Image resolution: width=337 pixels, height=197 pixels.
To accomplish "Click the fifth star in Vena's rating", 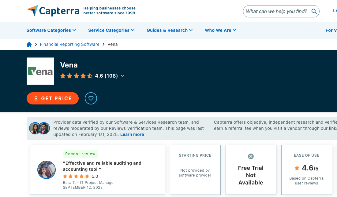I will pos(90,76).
